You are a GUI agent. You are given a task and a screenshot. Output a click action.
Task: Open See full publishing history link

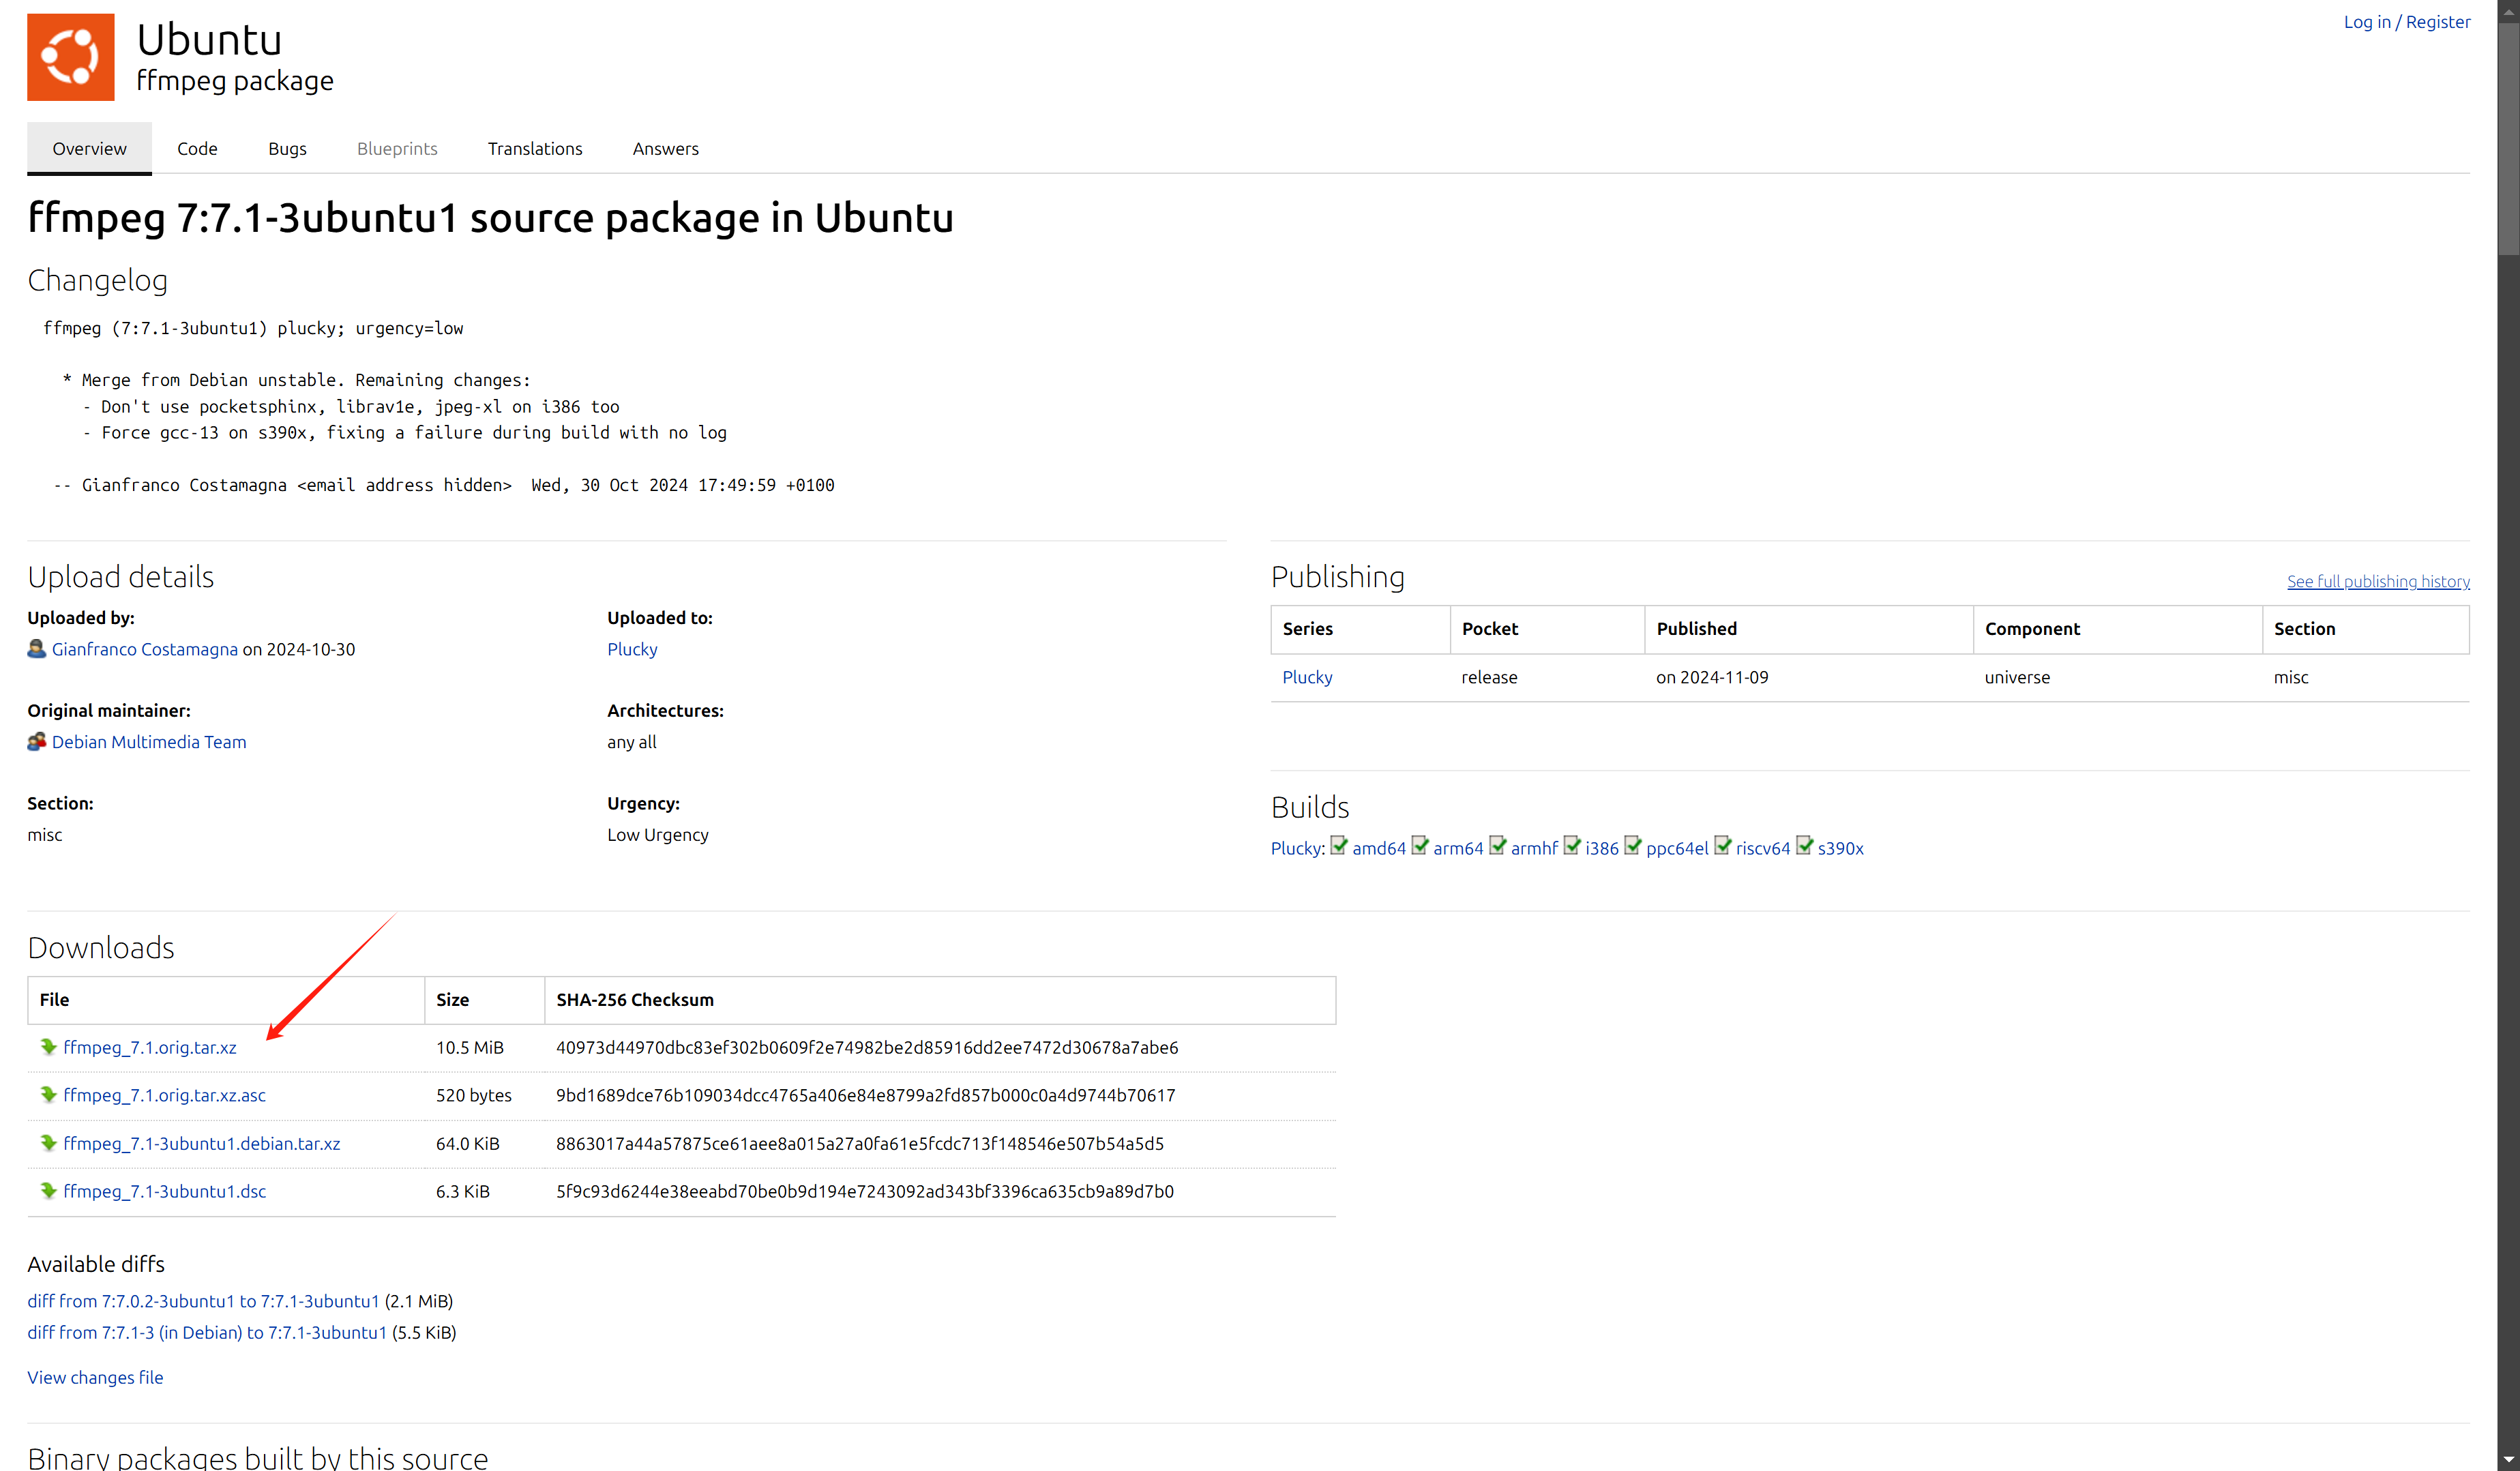tap(2378, 581)
